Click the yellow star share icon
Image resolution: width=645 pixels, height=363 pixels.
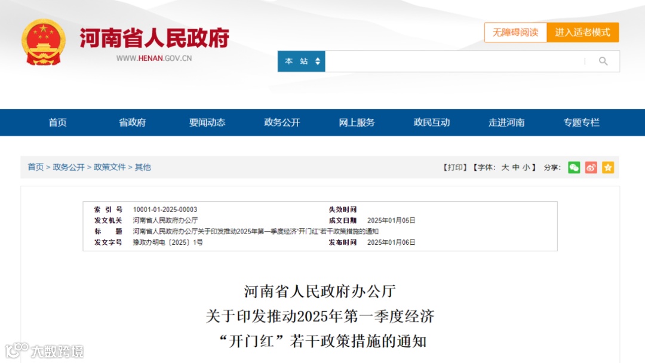click(608, 167)
